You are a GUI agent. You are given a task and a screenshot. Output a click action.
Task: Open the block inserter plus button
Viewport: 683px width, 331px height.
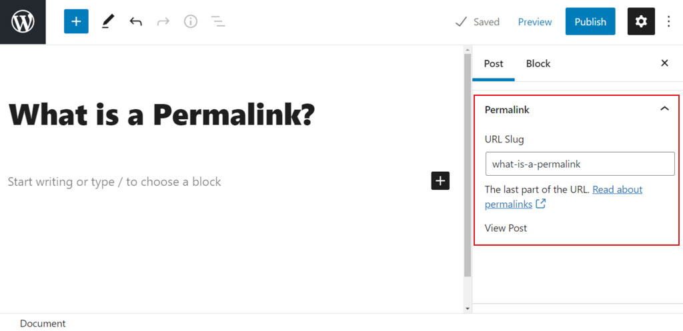coord(76,21)
